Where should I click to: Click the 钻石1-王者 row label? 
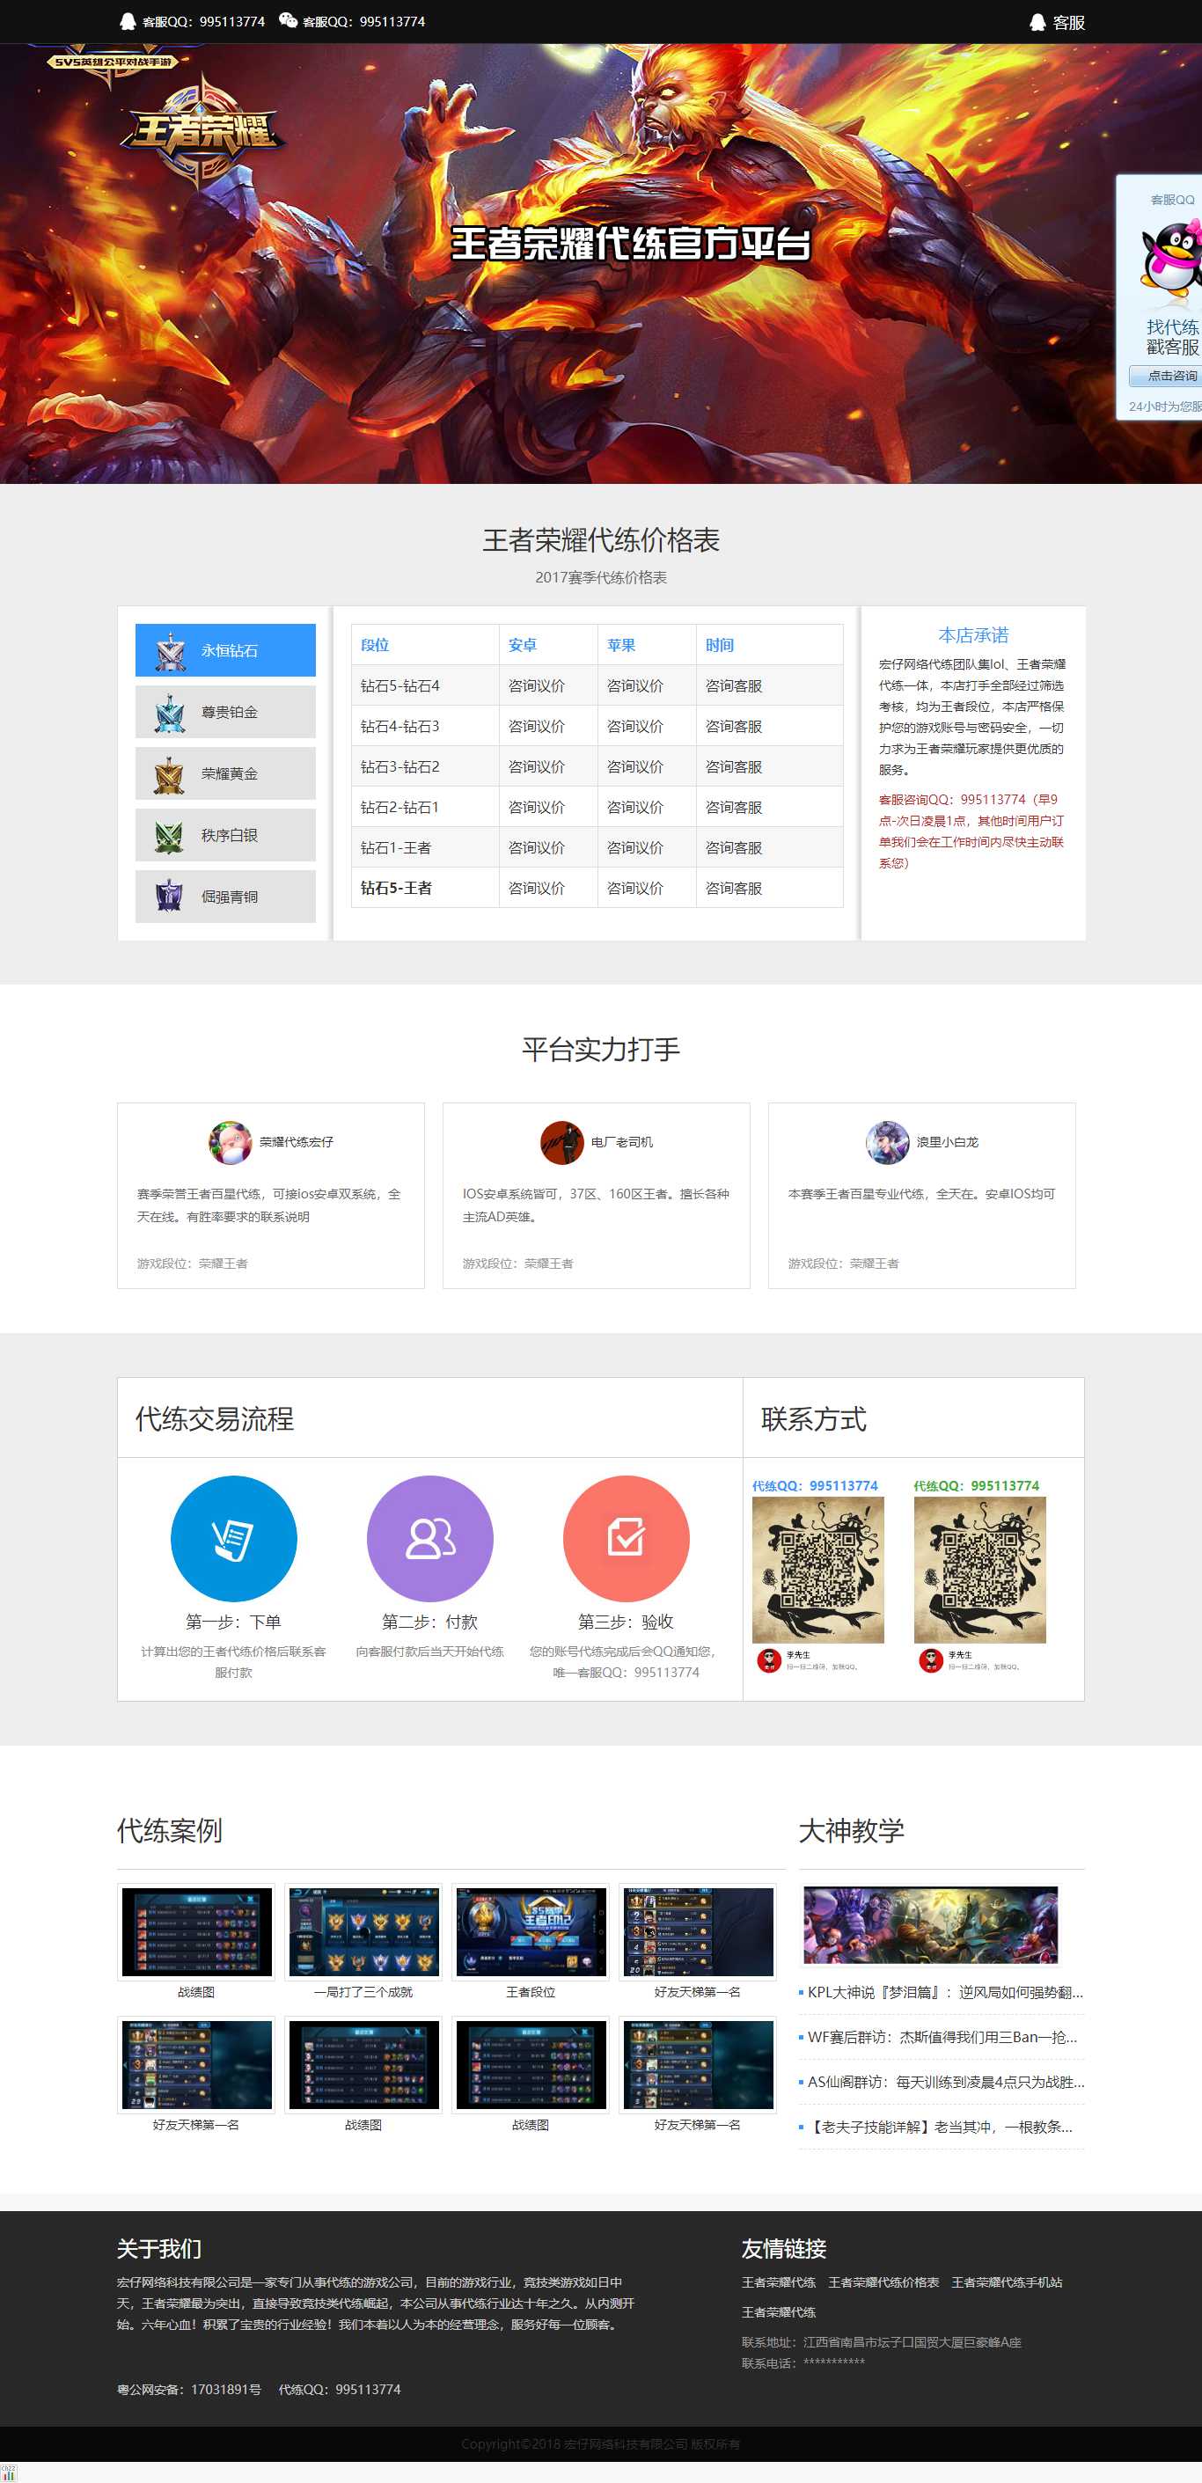click(x=396, y=848)
